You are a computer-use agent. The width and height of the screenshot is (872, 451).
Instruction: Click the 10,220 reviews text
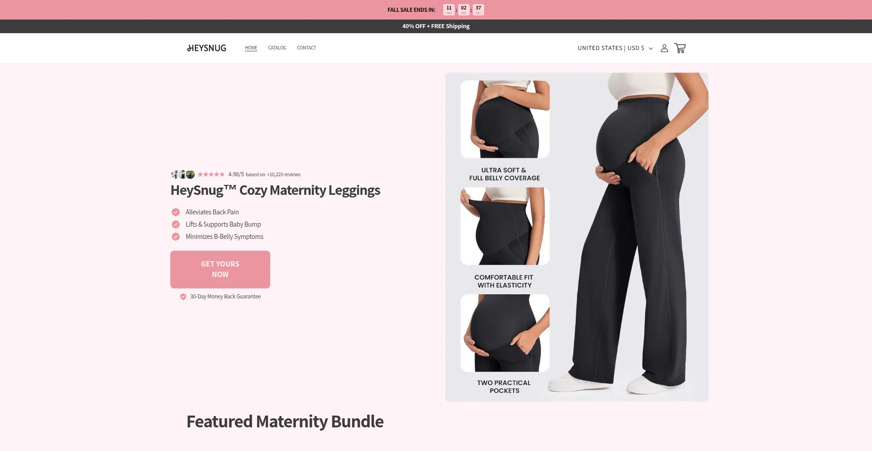[x=284, y=174]
